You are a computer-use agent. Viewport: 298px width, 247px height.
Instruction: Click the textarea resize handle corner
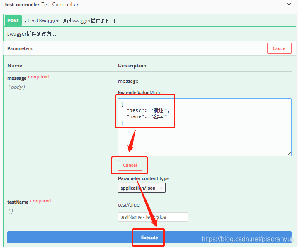coord(289,154)
